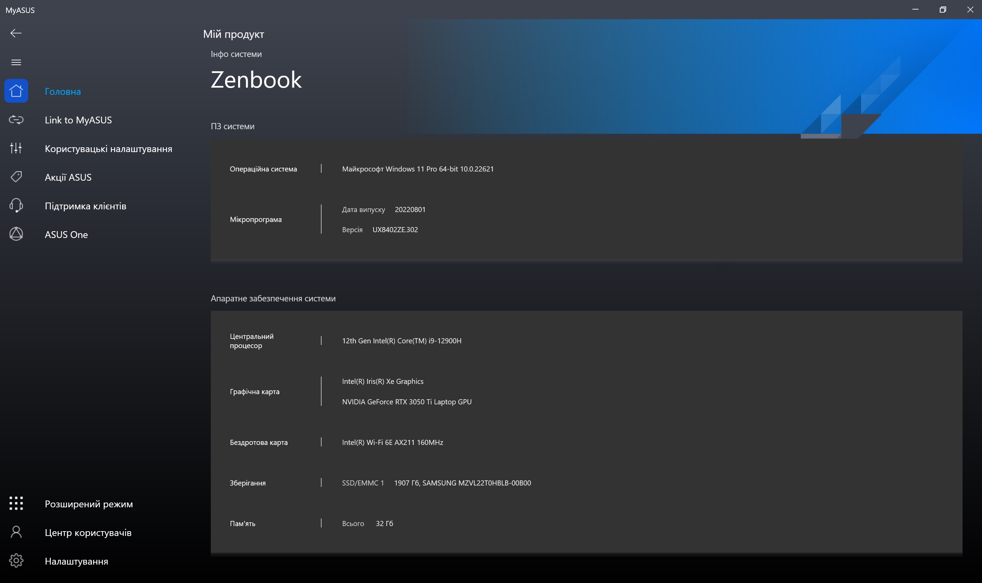The height and width of the screenshot is (583, 982).
Task: Click the ASUS One triangle-circle icon
Action: coord(16,234)
